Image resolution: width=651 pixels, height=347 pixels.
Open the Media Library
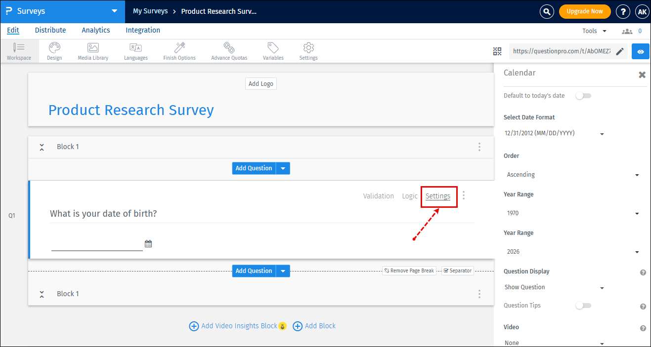click(x=92, y=51)
